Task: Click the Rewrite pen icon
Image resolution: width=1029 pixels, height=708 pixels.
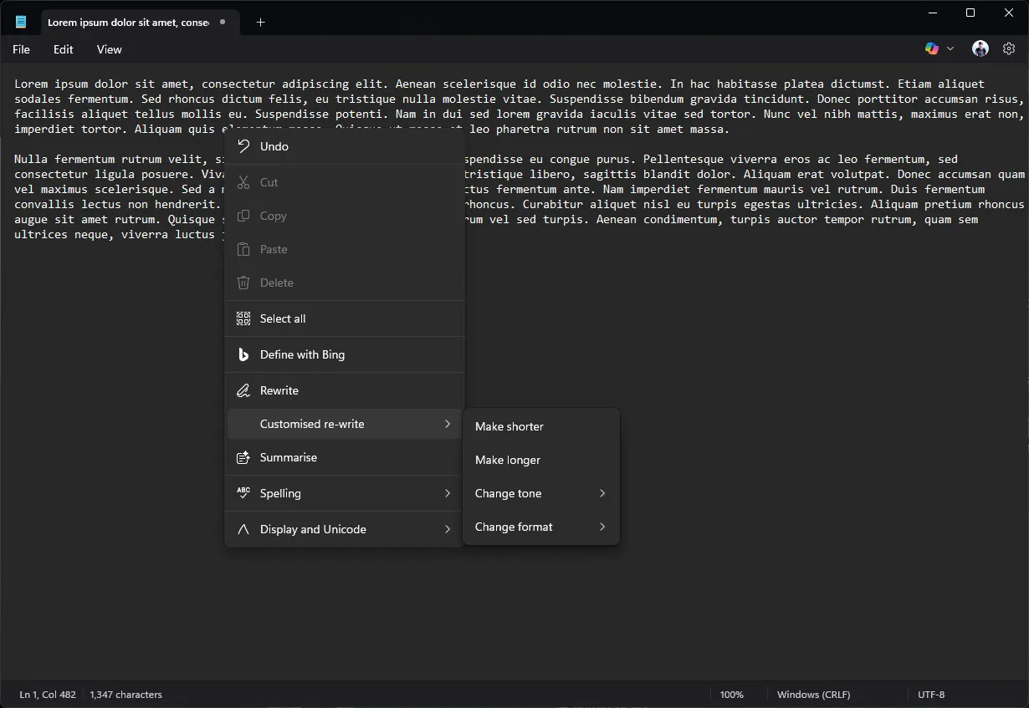Action: click(243, 390)
